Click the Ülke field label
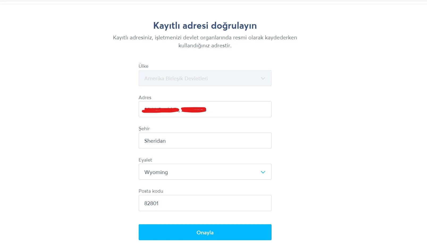This screenshot has width=427, height=245. click(x=143, y=66)
